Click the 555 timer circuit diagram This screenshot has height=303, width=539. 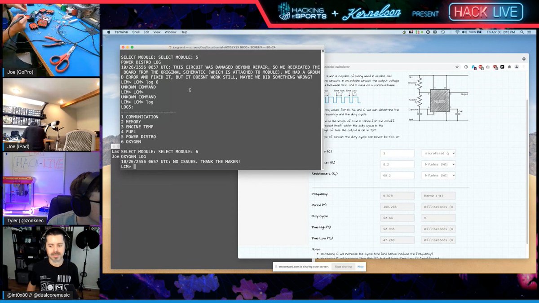point(438,97)
